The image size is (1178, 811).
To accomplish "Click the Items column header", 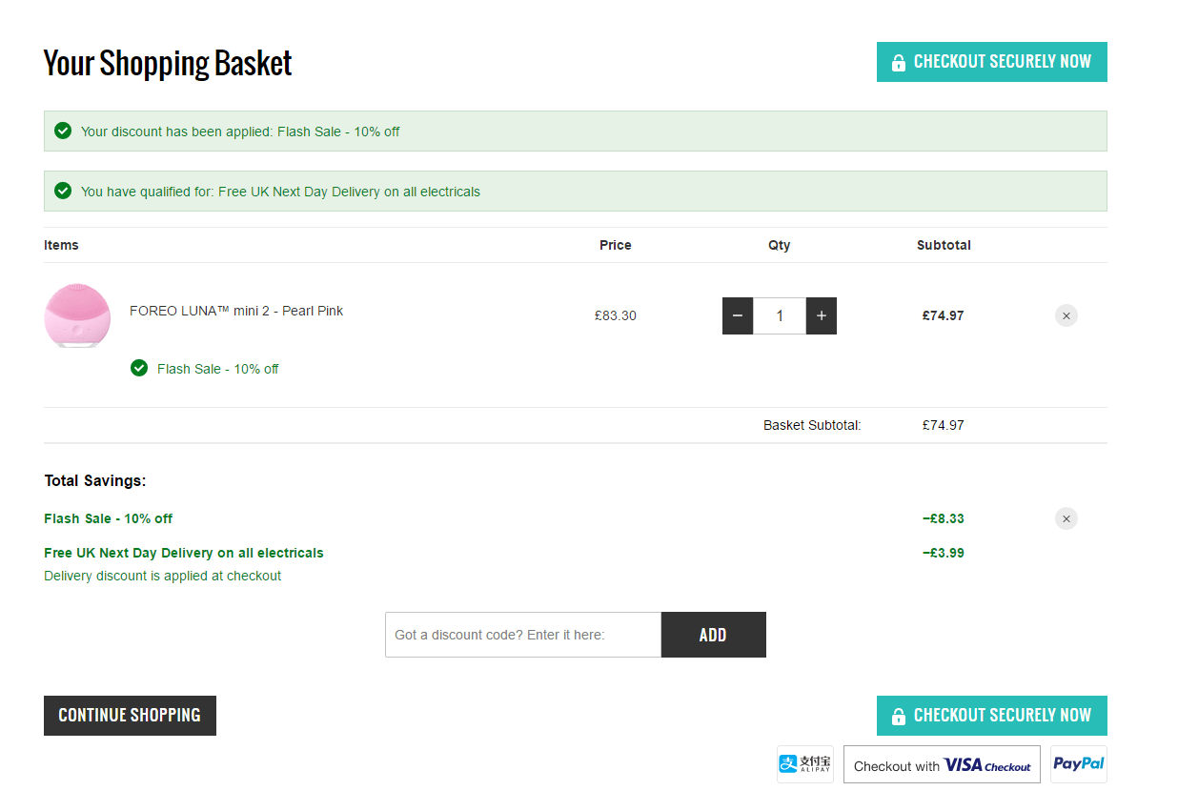I will 61,245.
